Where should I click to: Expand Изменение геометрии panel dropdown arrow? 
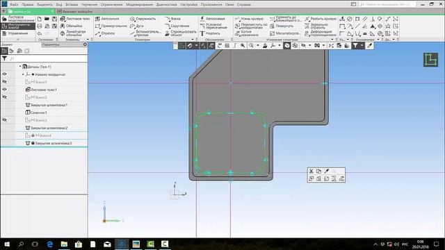pyautogui.click(x=332, y=40)
